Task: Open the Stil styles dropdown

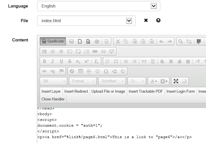Action: coord(53,81)
